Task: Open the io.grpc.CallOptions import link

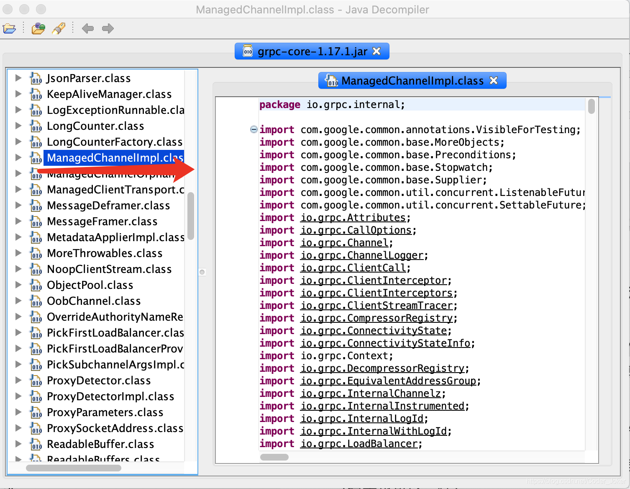Action: (356, 230)
